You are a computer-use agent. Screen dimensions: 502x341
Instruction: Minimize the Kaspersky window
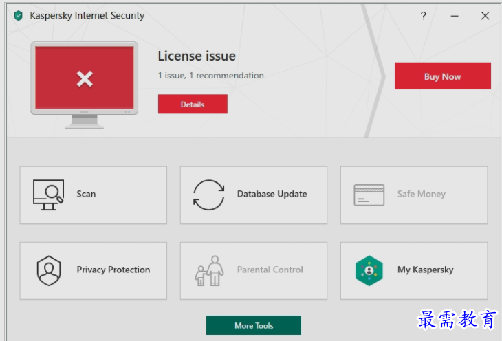coord(455,16)
